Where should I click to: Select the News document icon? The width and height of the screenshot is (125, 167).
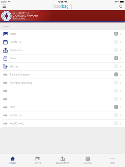click(x=5, y=58)
